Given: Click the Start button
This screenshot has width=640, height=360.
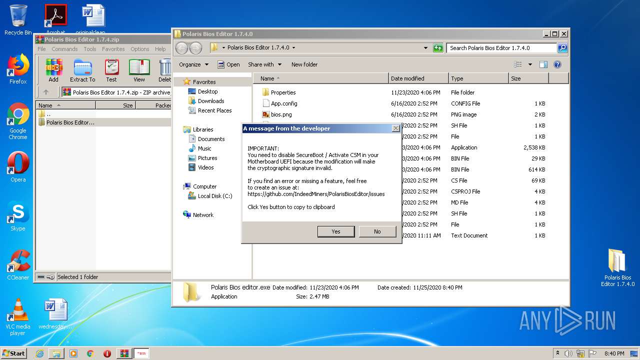Looking at the screenshot, I should 14,353.
